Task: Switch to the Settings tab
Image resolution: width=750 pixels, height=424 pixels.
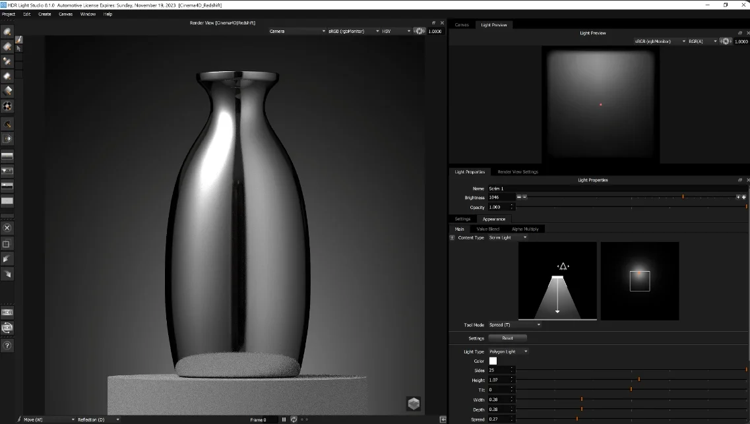Action: coord(462,219)
